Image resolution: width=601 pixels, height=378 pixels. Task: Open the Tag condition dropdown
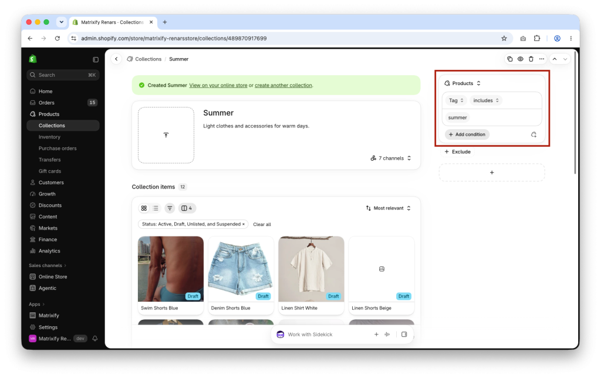(x=455, y=100)
